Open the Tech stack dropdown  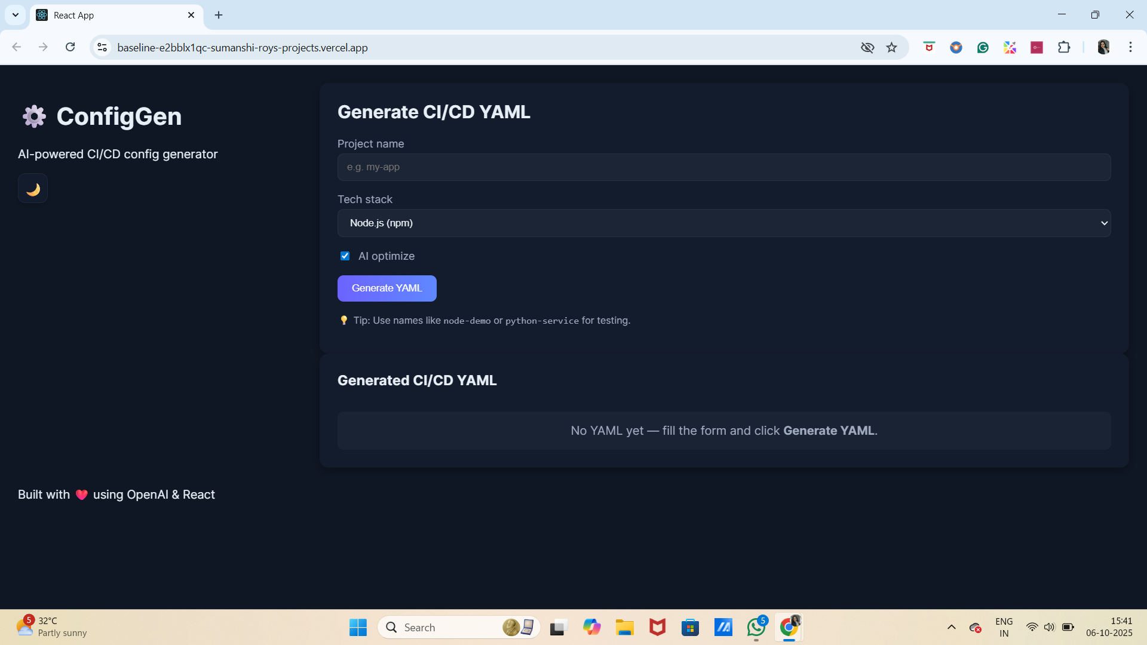click(723, 223)
